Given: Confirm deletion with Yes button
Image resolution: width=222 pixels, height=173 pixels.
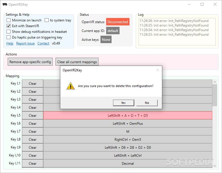Looking at the screenshot, I should click(x=124, y=103).
